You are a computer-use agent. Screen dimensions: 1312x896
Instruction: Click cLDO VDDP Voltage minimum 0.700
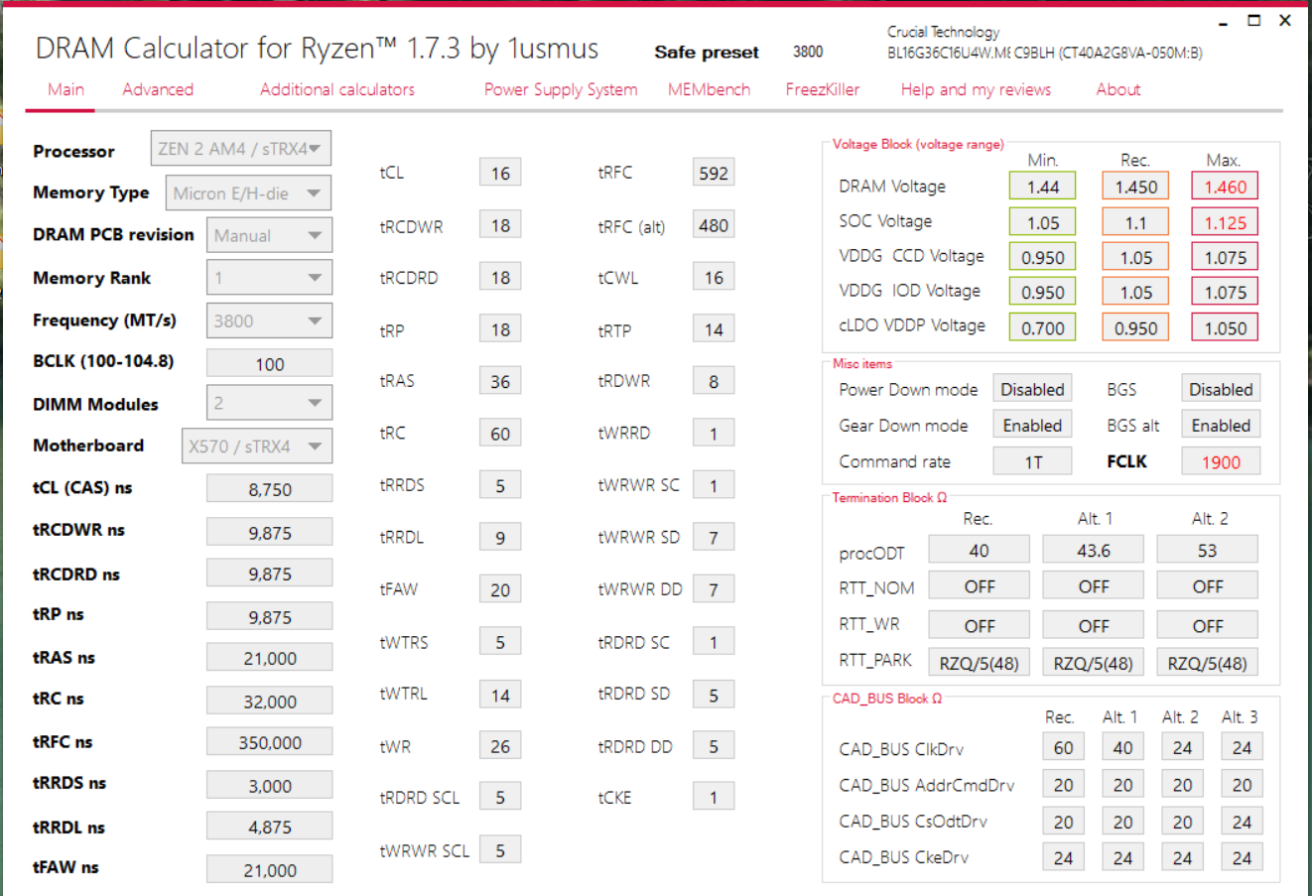(x=1043, y=327)
